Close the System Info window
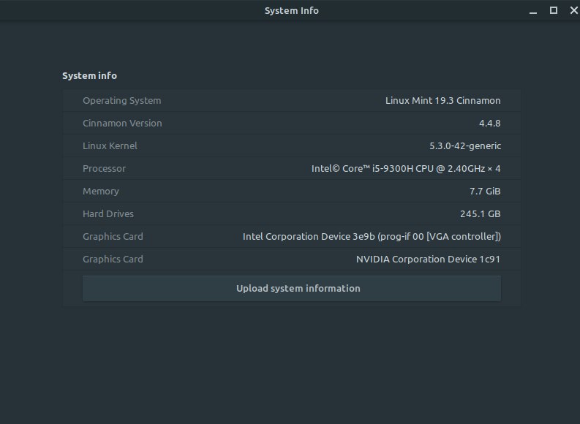The width and height of the screenshot is (580, 424). 573,11
